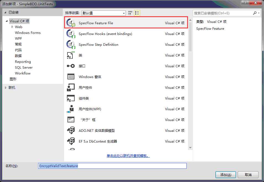
Task: Click "SpecFlow Step Definition" text
Action: coord(98,44)
